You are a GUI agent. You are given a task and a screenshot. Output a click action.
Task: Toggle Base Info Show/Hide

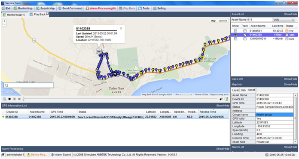[290, 79]
